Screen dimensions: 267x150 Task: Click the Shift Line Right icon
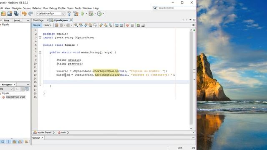point(121,25)
